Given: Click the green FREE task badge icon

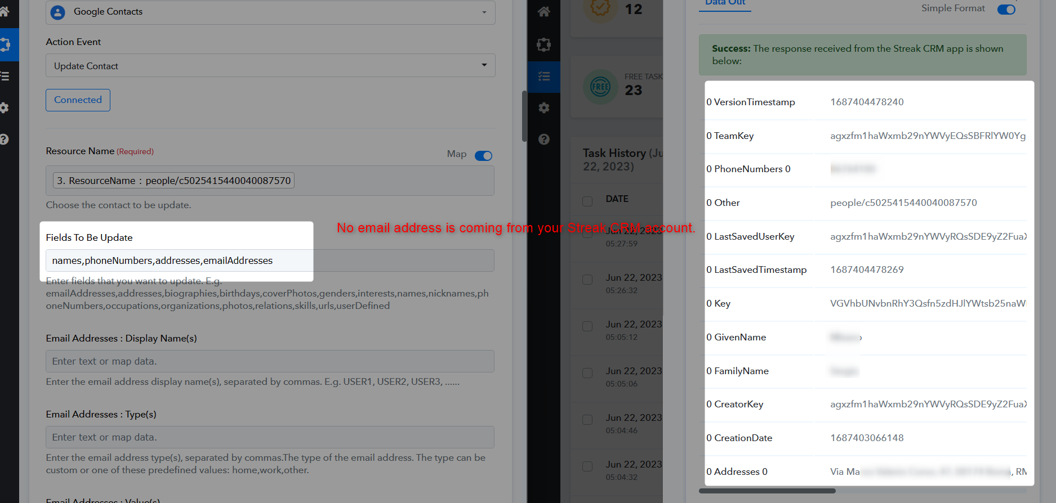Looking at the screenshot, I should click(600, 87).
